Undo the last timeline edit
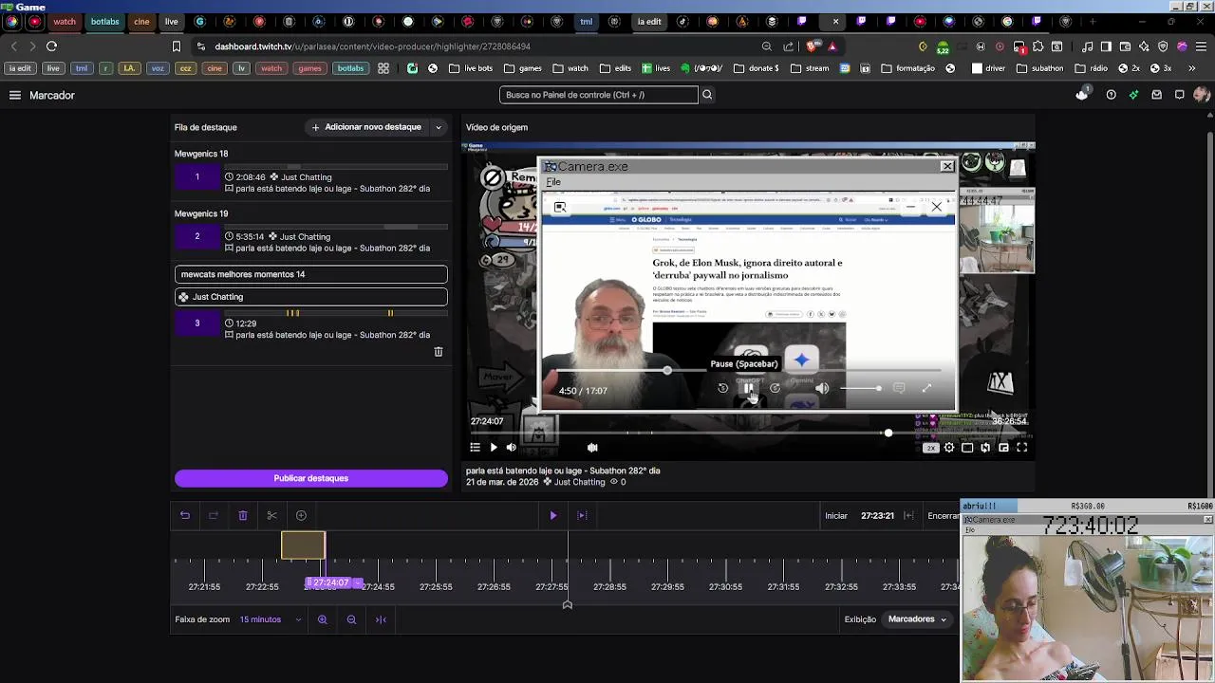 coord(185,515)
